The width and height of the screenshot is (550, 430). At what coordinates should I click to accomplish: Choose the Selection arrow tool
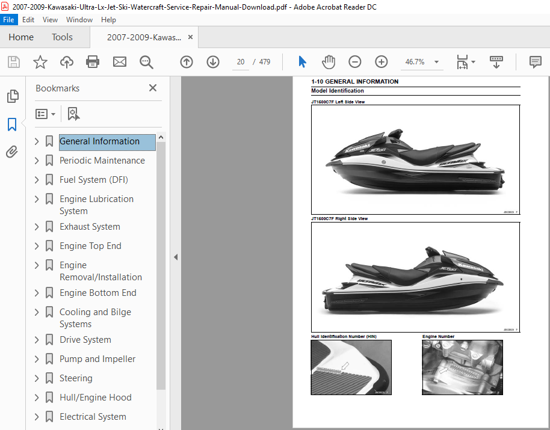coord(302,62)
